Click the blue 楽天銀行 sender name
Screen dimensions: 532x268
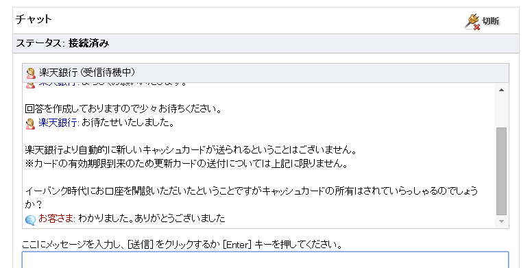point(58,123)
